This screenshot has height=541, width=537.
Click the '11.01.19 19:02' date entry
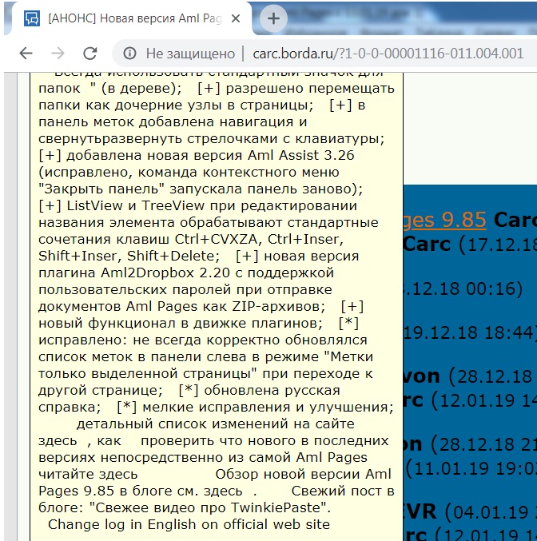tap(471, 468)
